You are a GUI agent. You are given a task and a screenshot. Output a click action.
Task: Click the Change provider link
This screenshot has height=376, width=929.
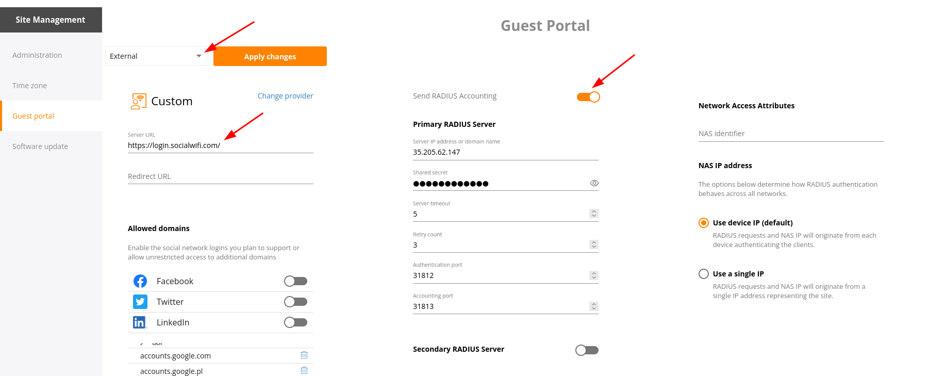285,96
